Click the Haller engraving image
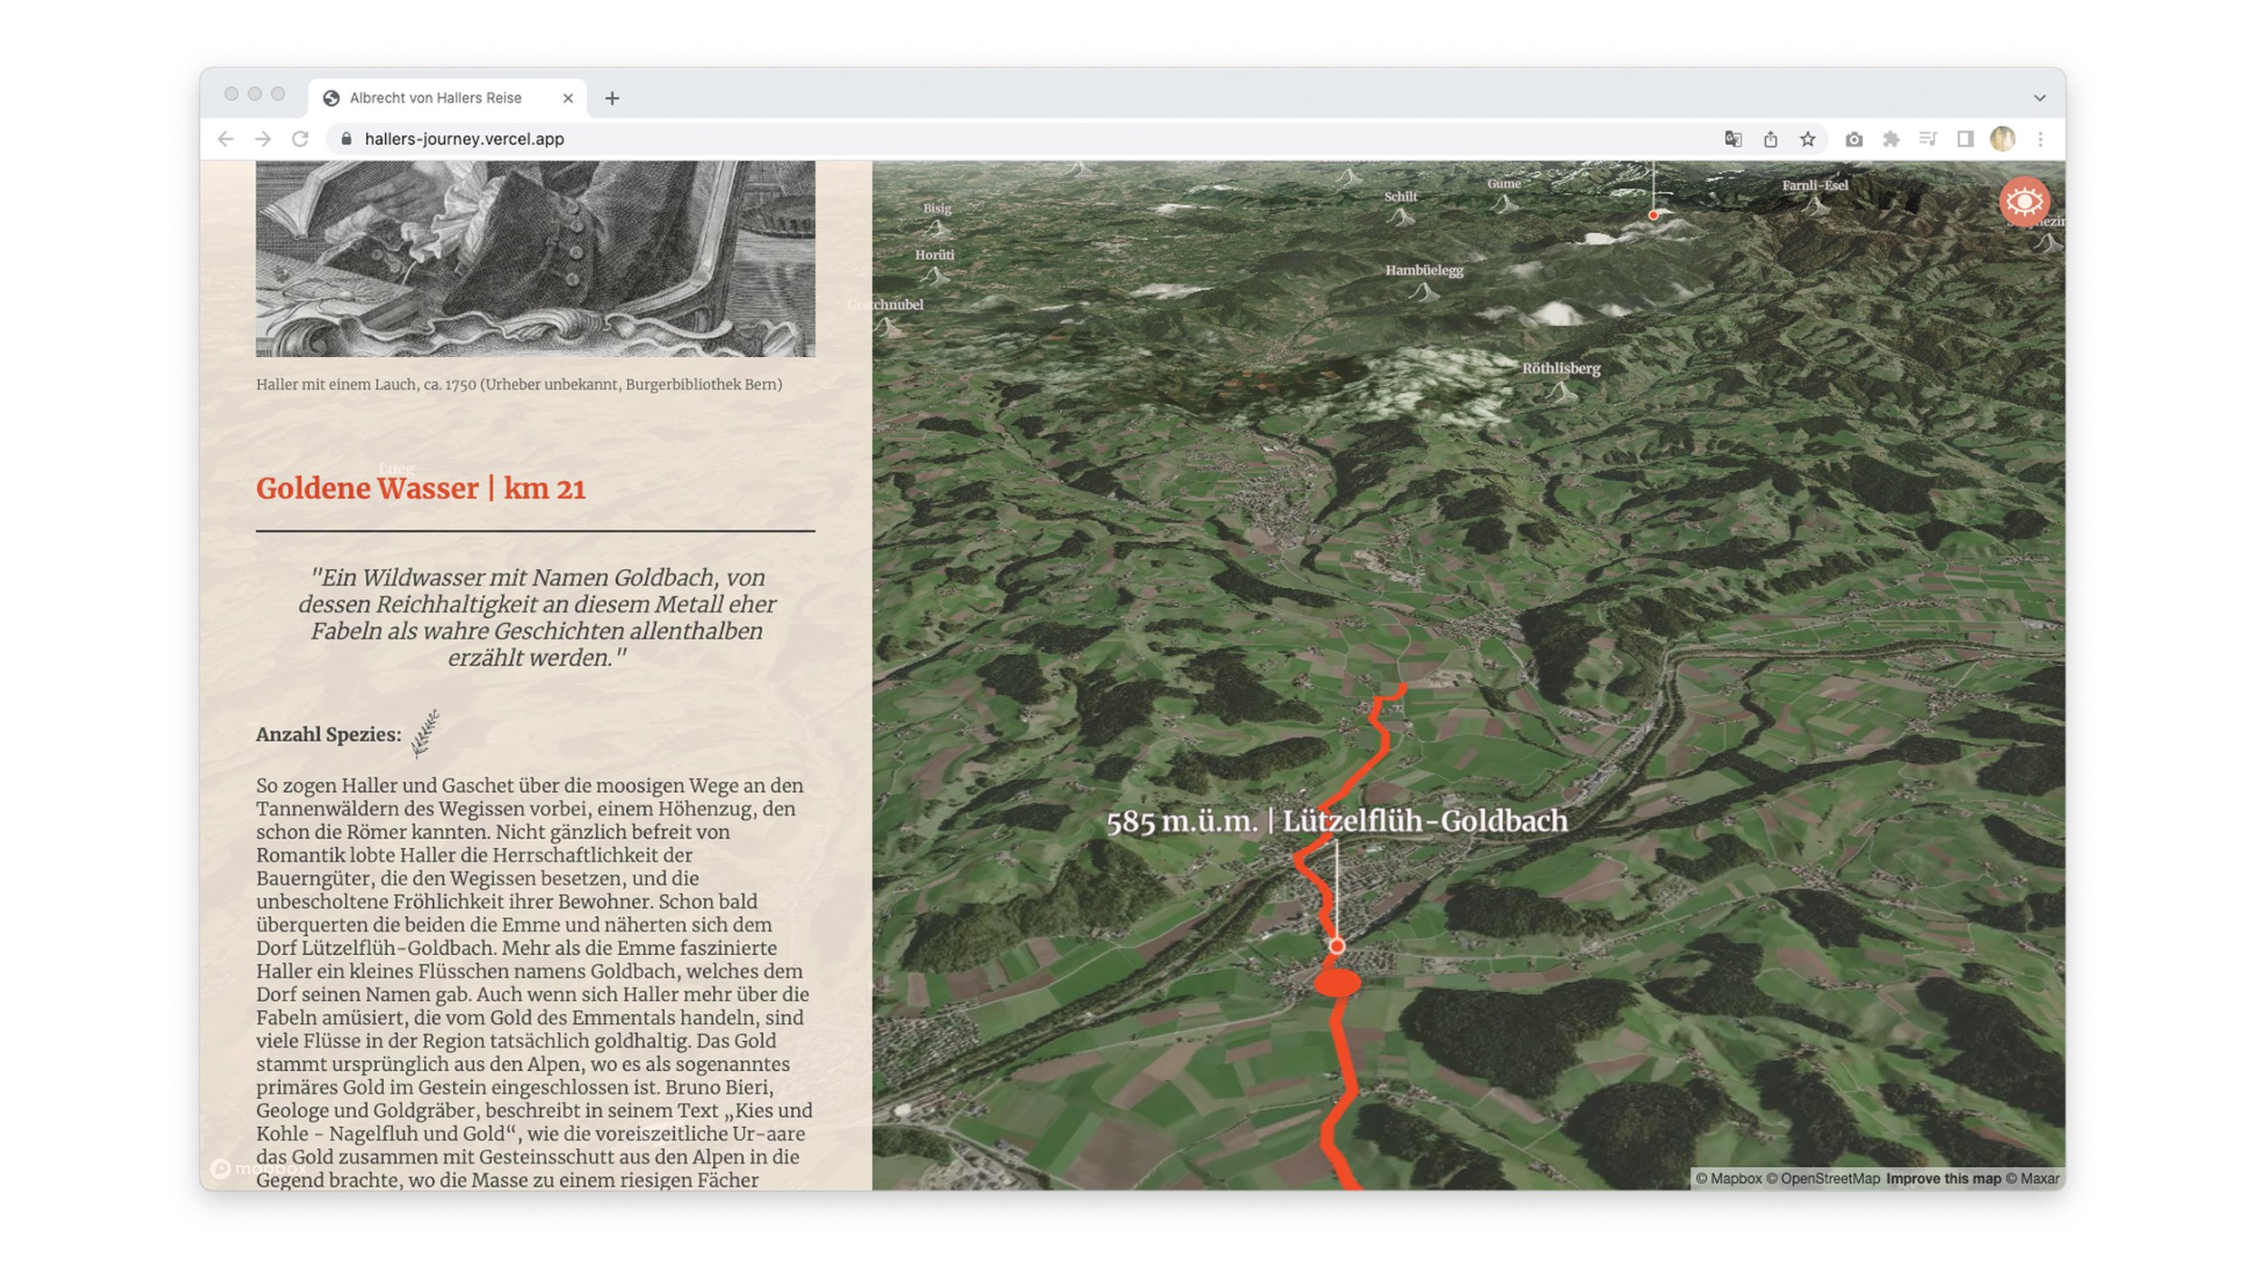 [535, 259]
